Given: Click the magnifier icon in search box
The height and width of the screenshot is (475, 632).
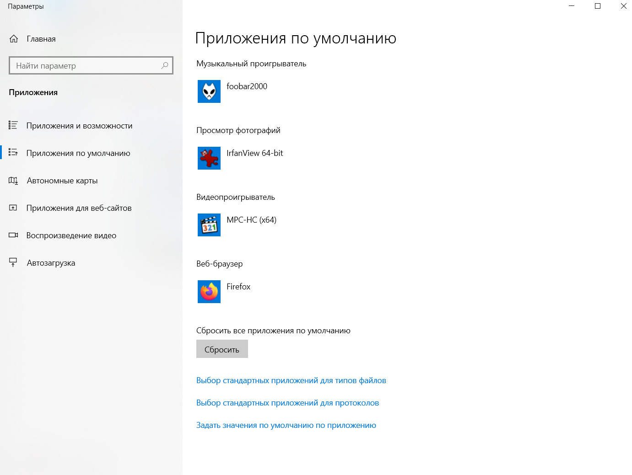Looking at the screenshot, I should pyautogui.click(x=165, y=65).
